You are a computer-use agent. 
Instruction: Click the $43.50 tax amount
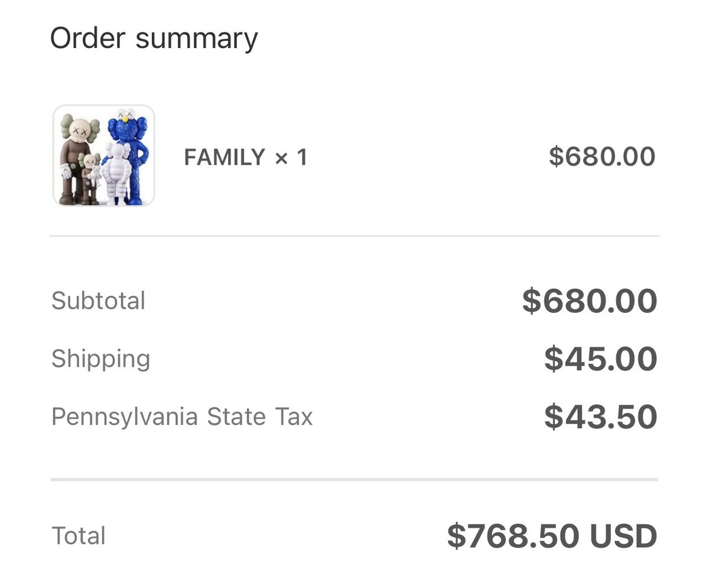point(601,417)
